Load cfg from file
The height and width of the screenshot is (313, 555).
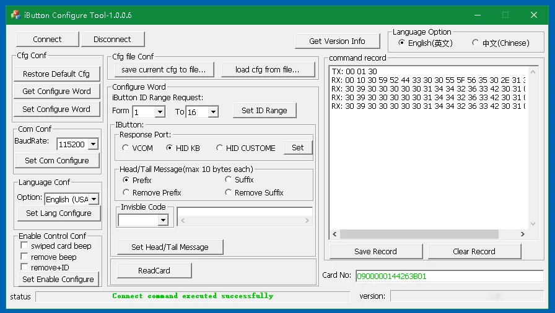268,70
